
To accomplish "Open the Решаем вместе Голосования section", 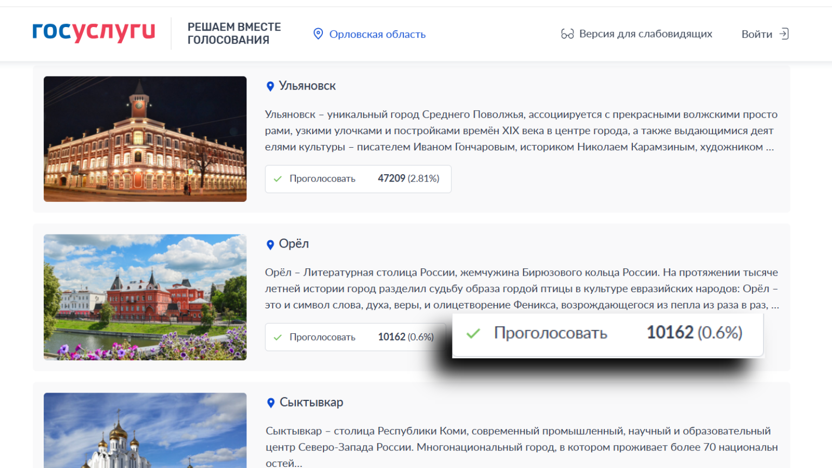I will point(234,33).
